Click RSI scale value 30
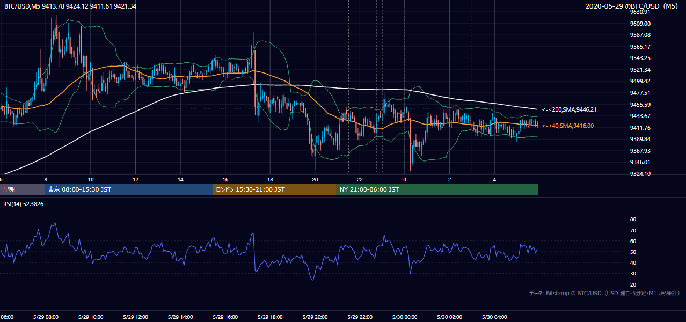686x322 pixels. (633, 274)
